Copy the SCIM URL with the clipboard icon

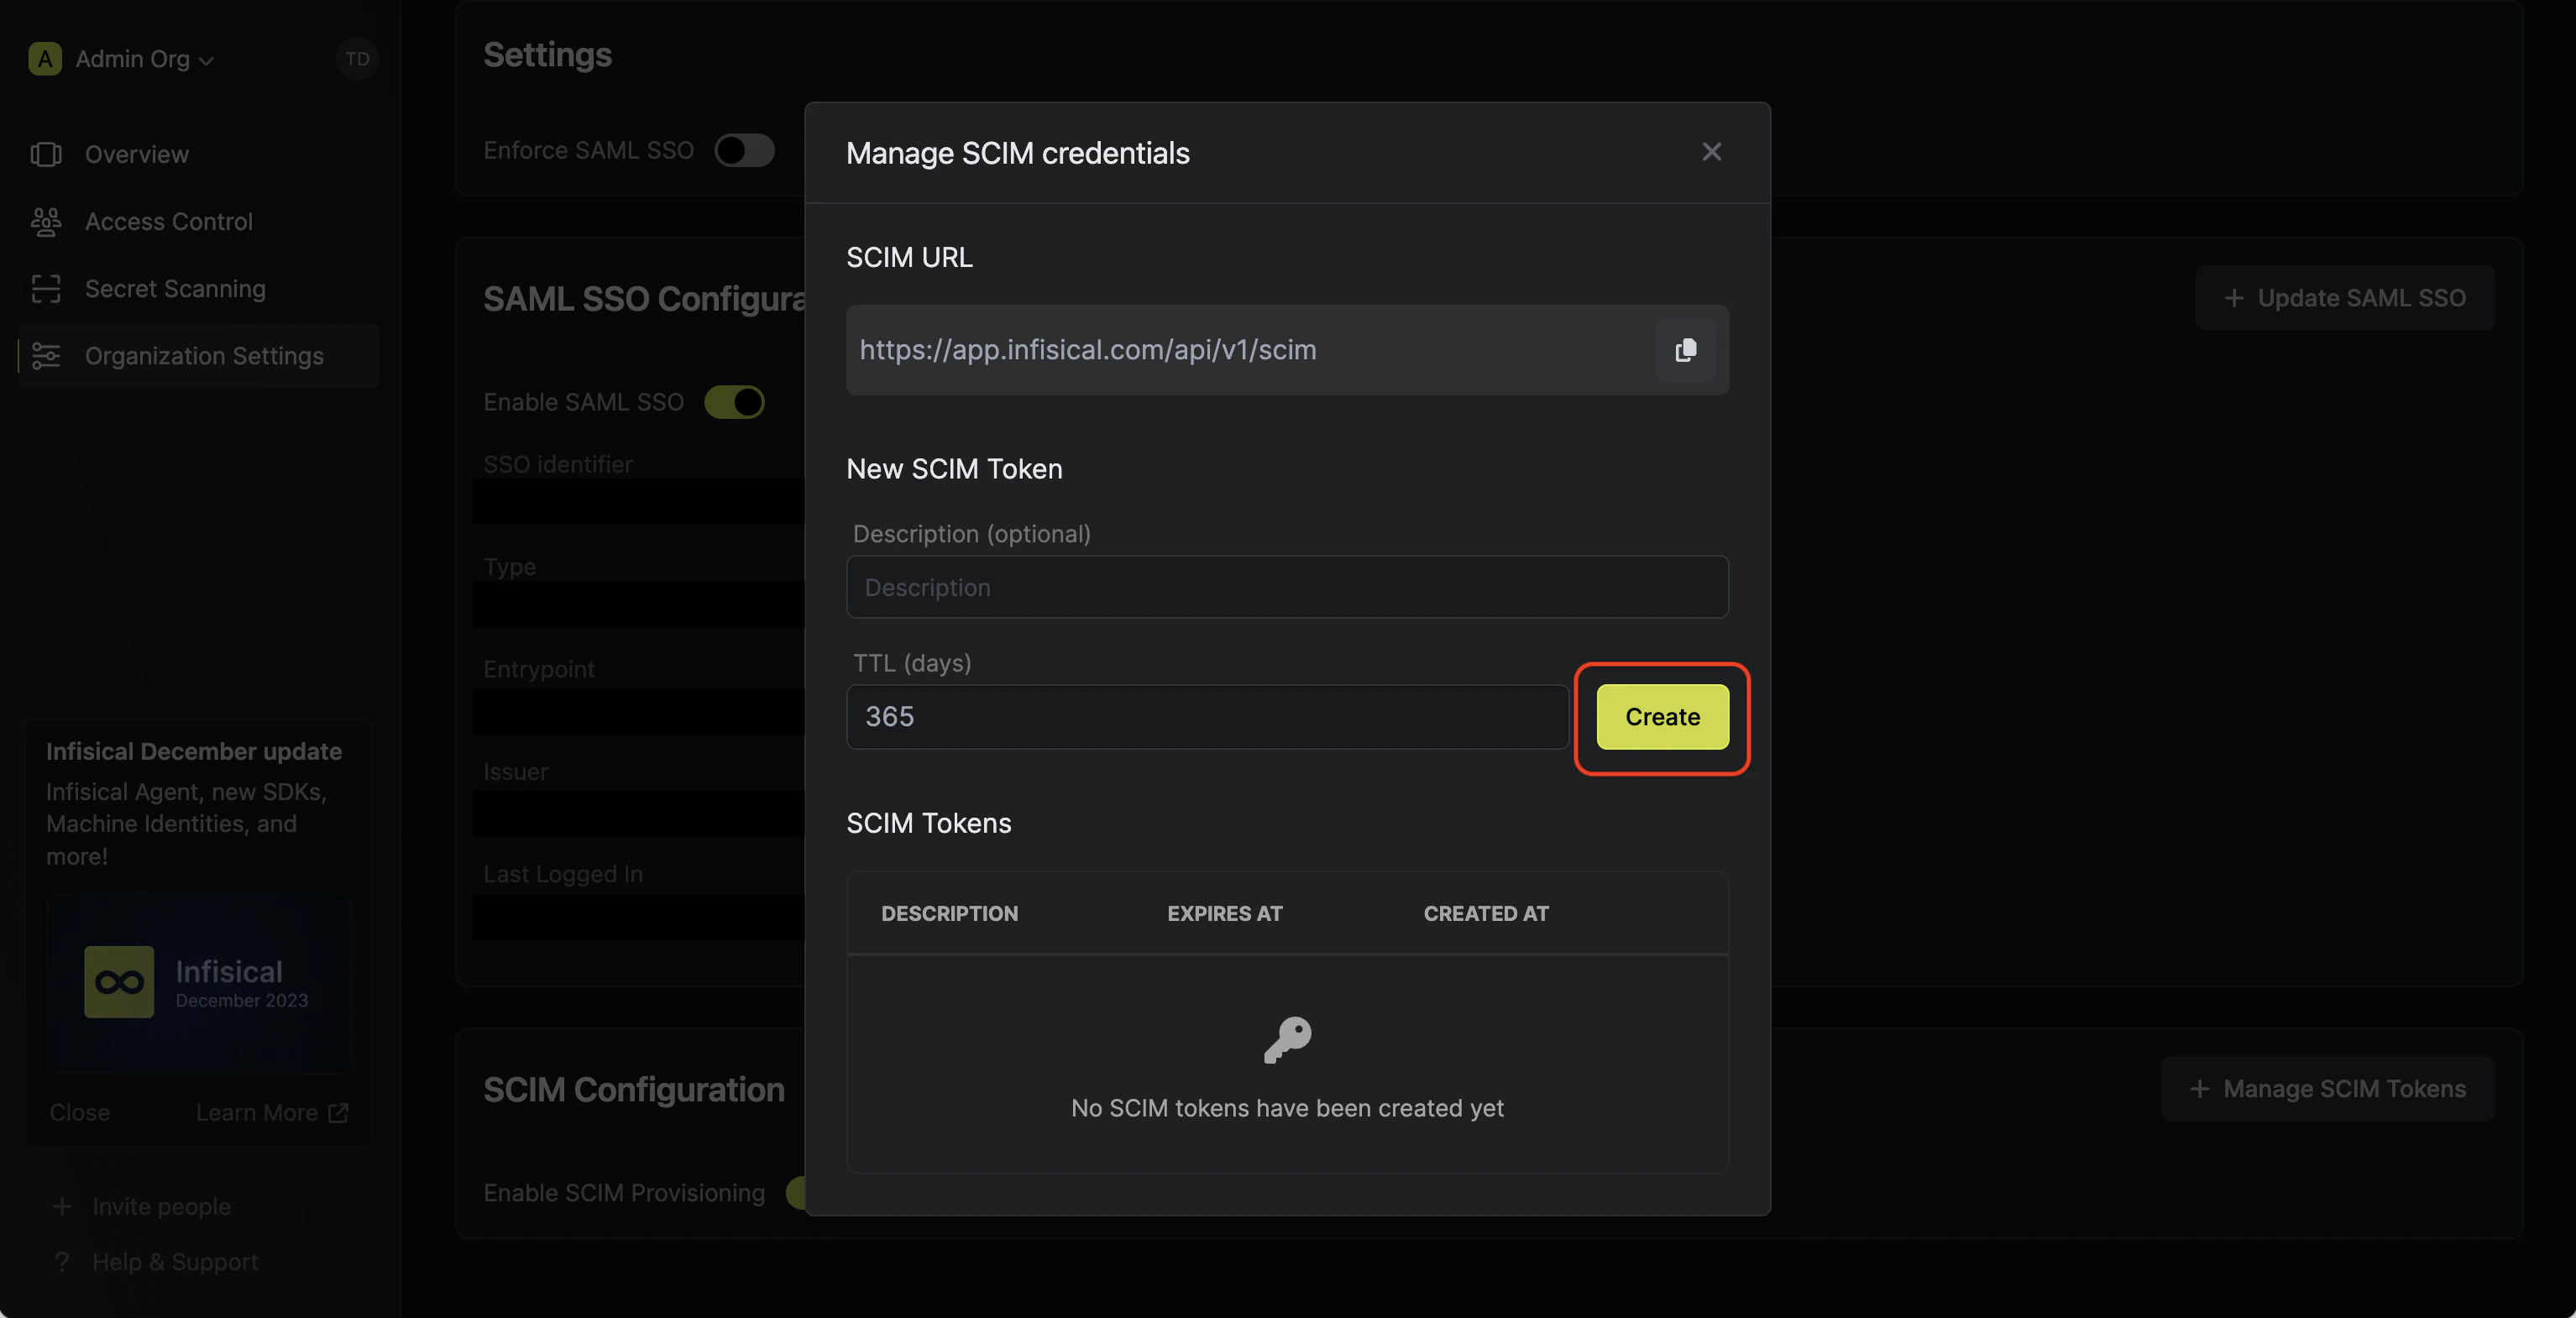tap(1685, 350)
